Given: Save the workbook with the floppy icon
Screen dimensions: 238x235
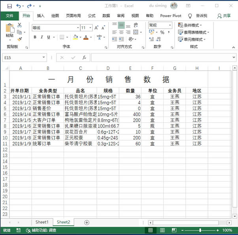Looking at the screenshot, I should pos(9,6).
